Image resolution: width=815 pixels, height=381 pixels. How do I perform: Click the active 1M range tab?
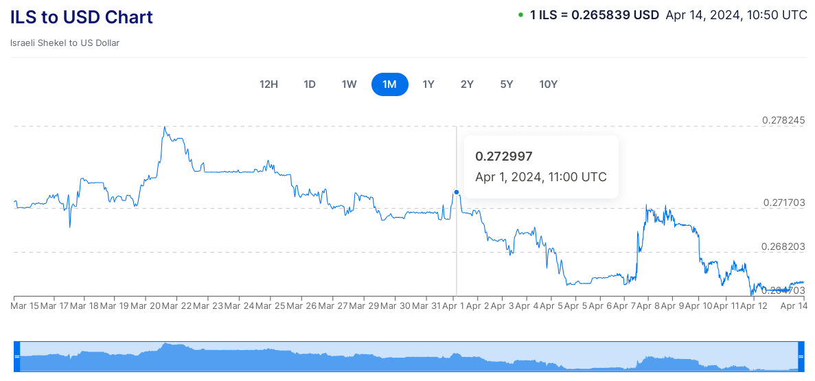(389, 84)
